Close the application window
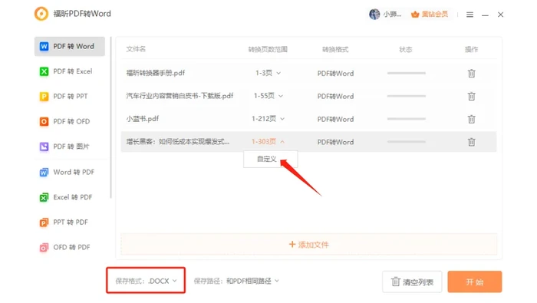This screenshot has height=303, width=537. (500, 15)
